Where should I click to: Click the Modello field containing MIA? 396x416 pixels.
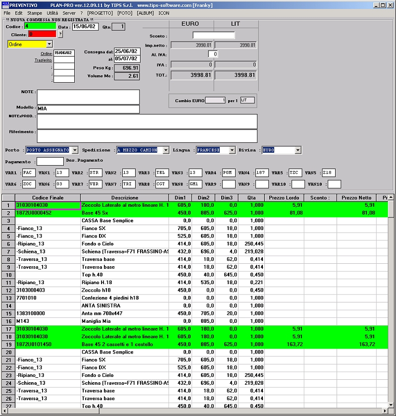(x=88, y=109)
